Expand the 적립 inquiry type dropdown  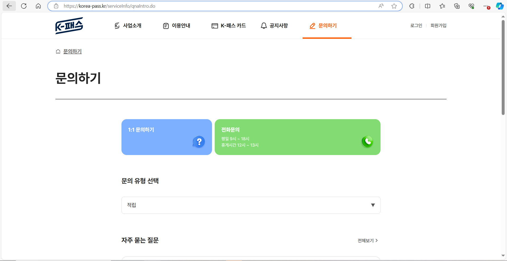click(251, 205)
